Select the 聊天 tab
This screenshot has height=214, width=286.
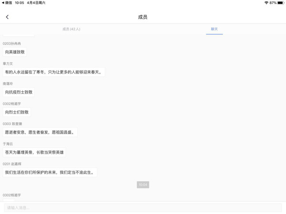[x=214, y=29]
